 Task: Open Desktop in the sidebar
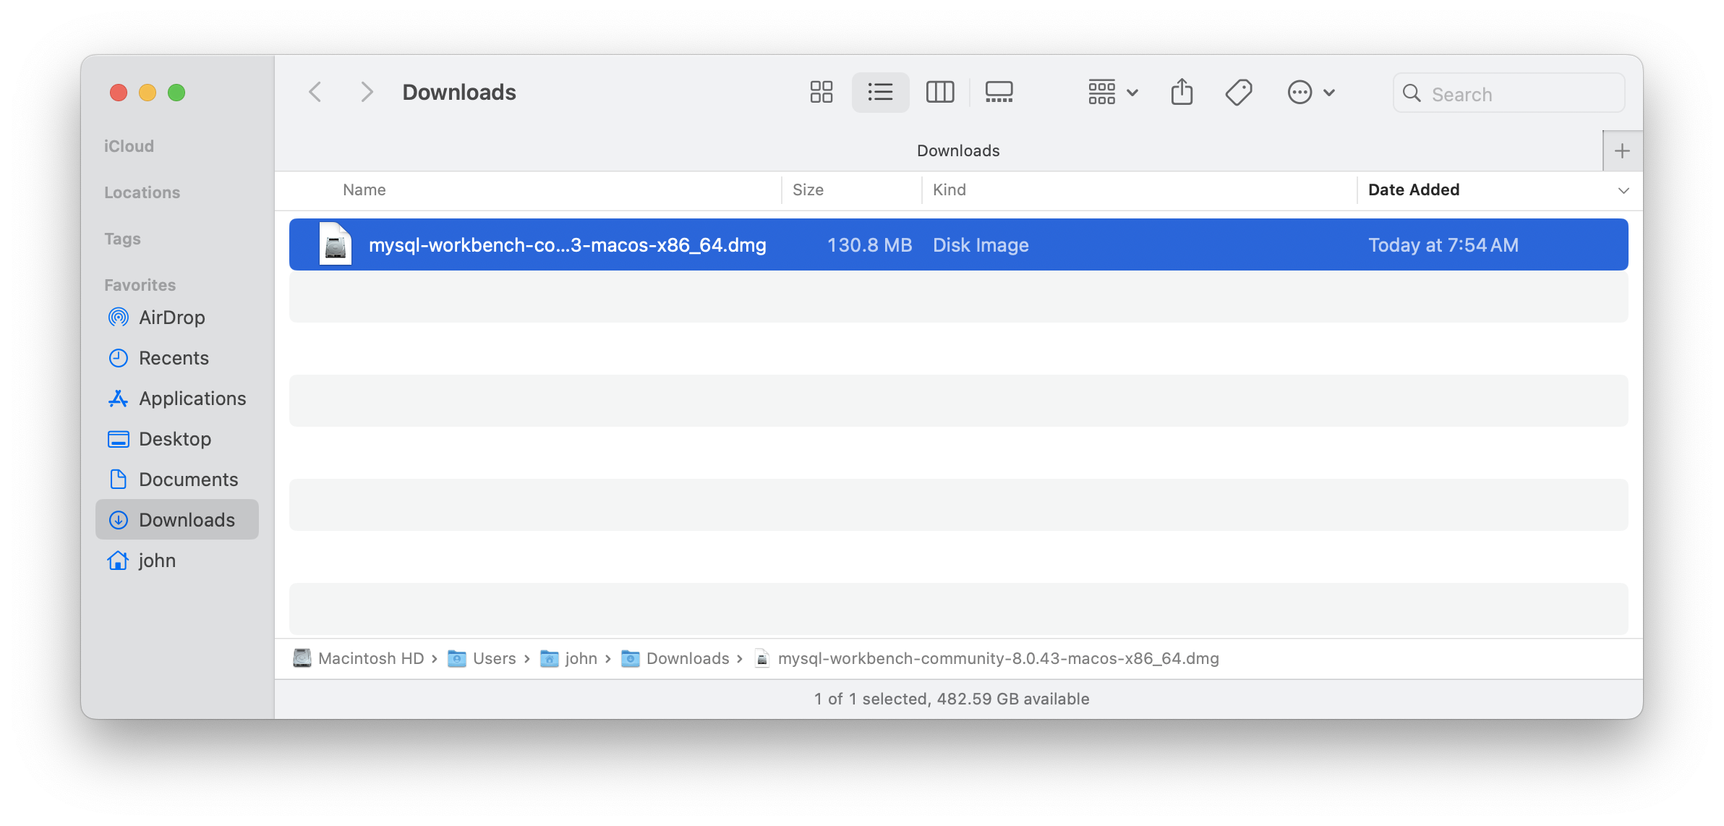177,439
